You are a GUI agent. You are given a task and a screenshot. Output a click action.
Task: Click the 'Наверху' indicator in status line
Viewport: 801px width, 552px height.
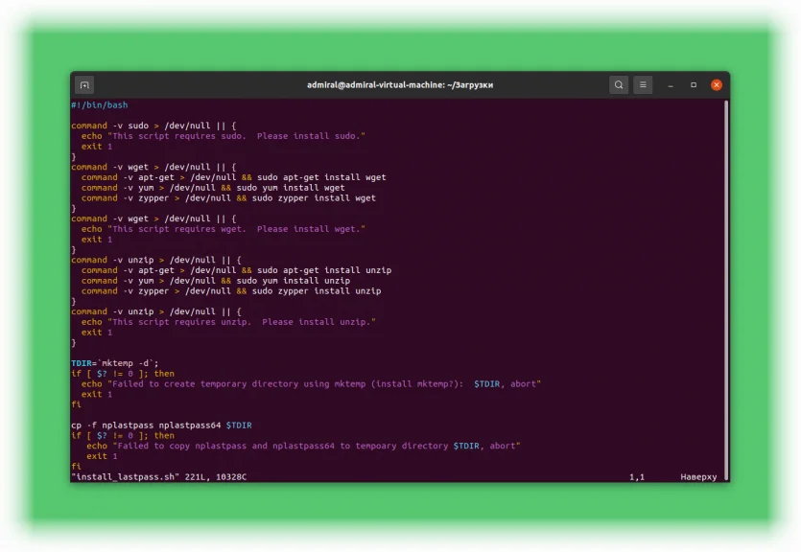pos(698,477)
